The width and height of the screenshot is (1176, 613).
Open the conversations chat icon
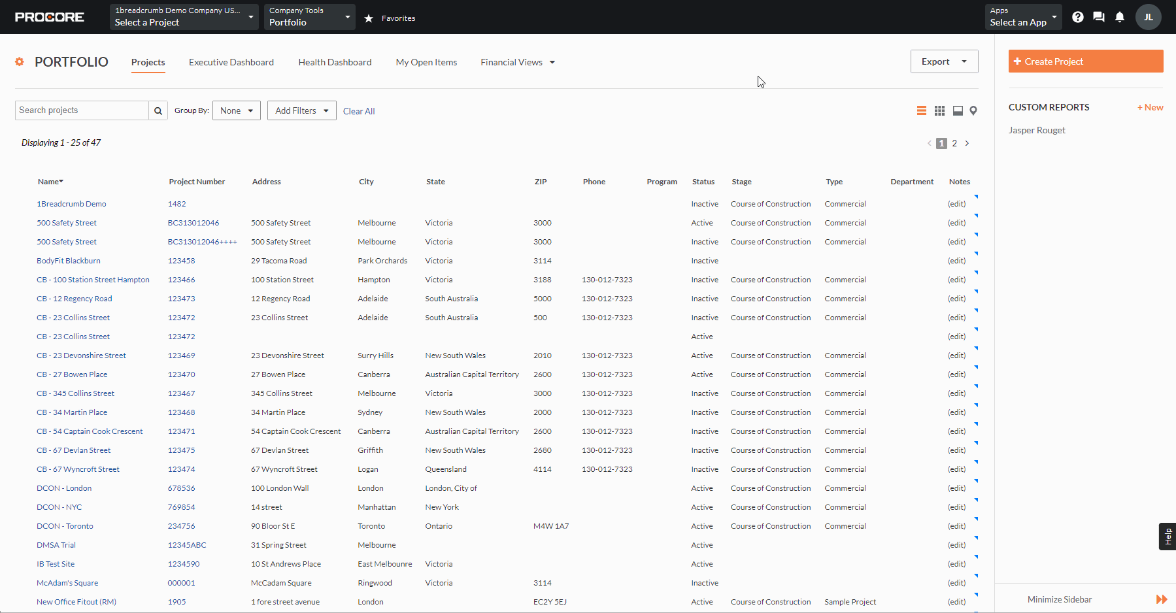[1099, 16]
